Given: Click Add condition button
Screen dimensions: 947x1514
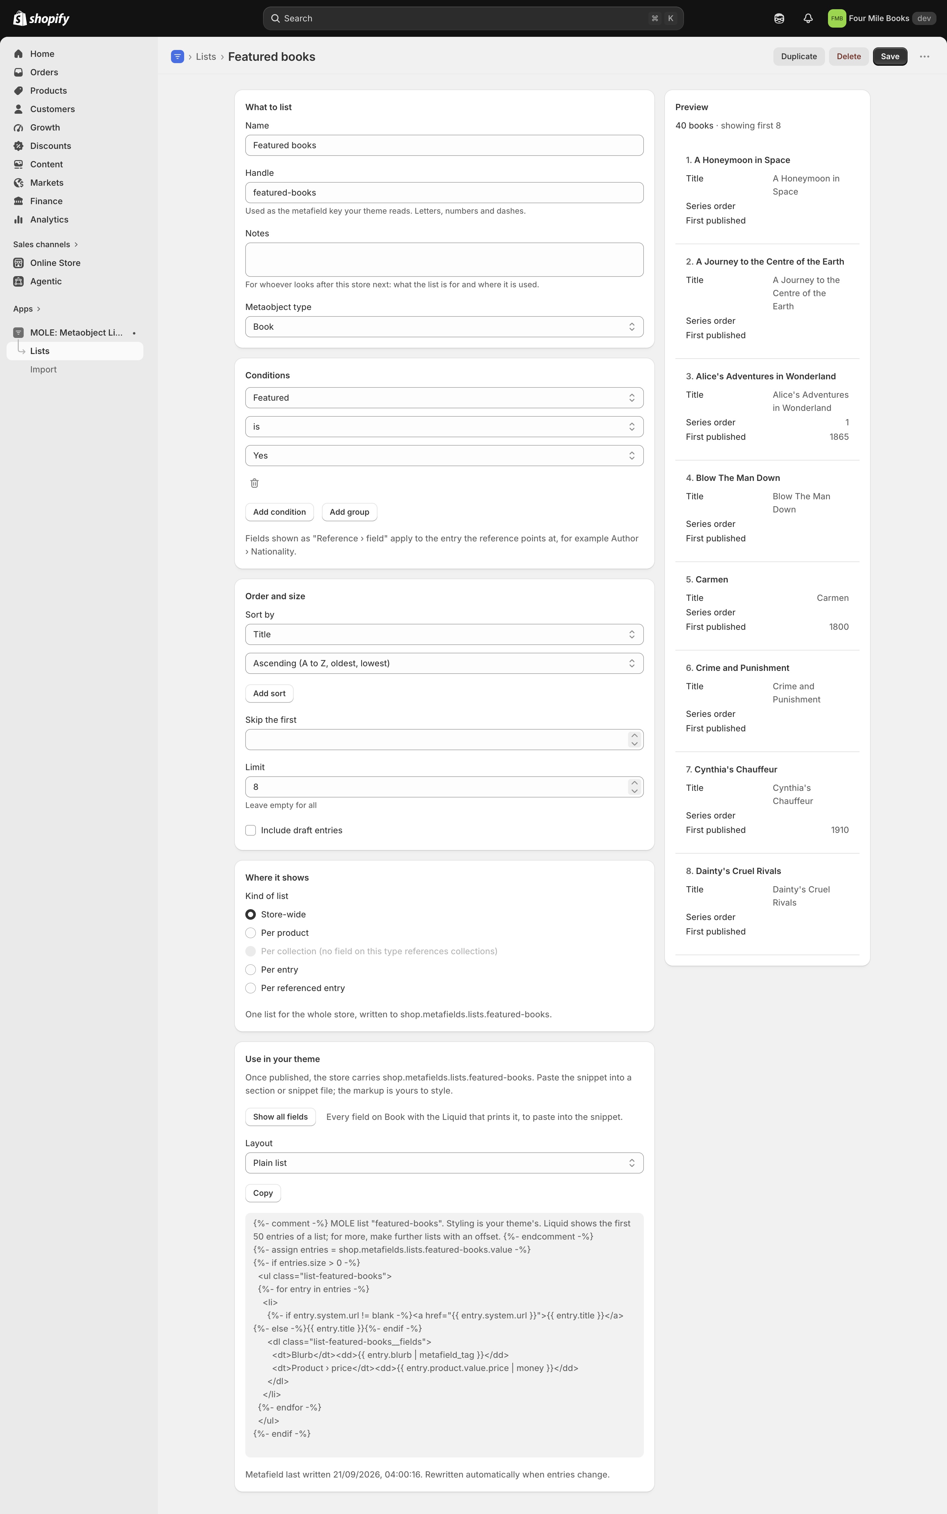Looking at the screenshot, I should click(x=279, y=512).
